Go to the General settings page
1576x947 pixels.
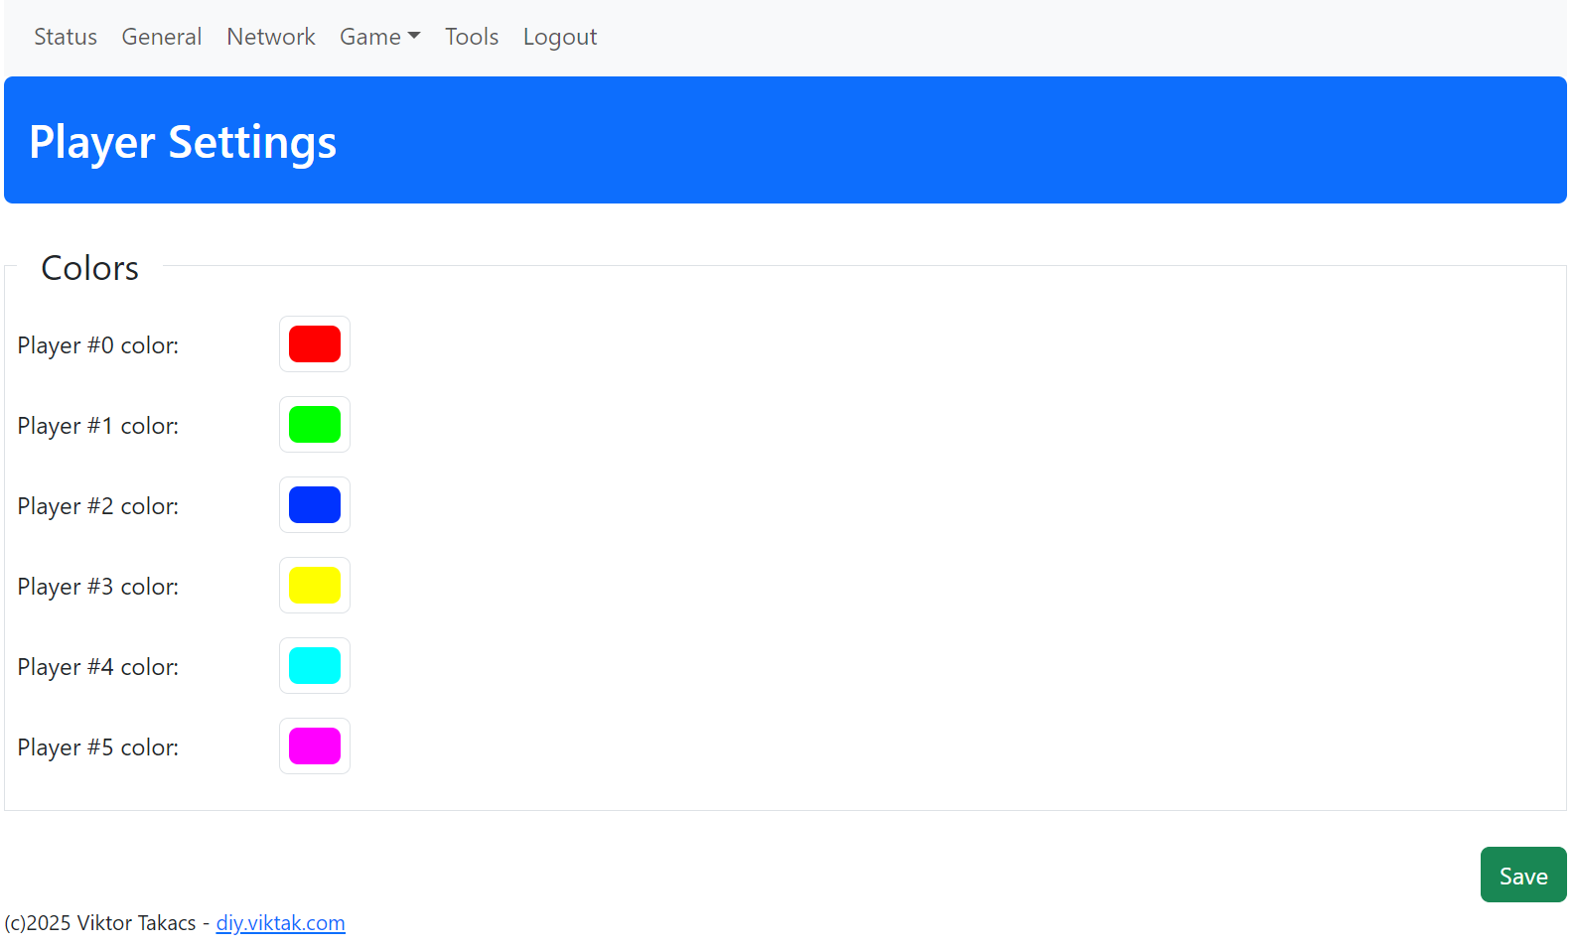(x=161, y=37)
